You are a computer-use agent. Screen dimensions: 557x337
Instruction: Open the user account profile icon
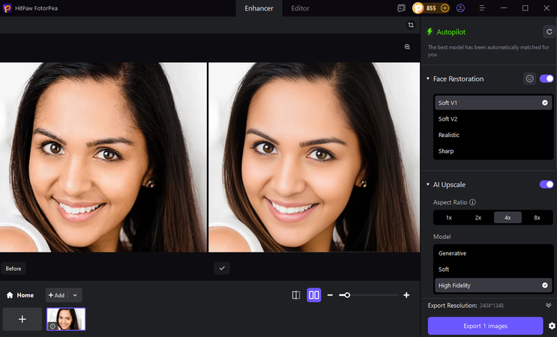[x=460, y=8]
